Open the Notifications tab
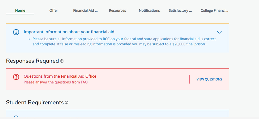 pyautogui.click(x=149, y=11)
